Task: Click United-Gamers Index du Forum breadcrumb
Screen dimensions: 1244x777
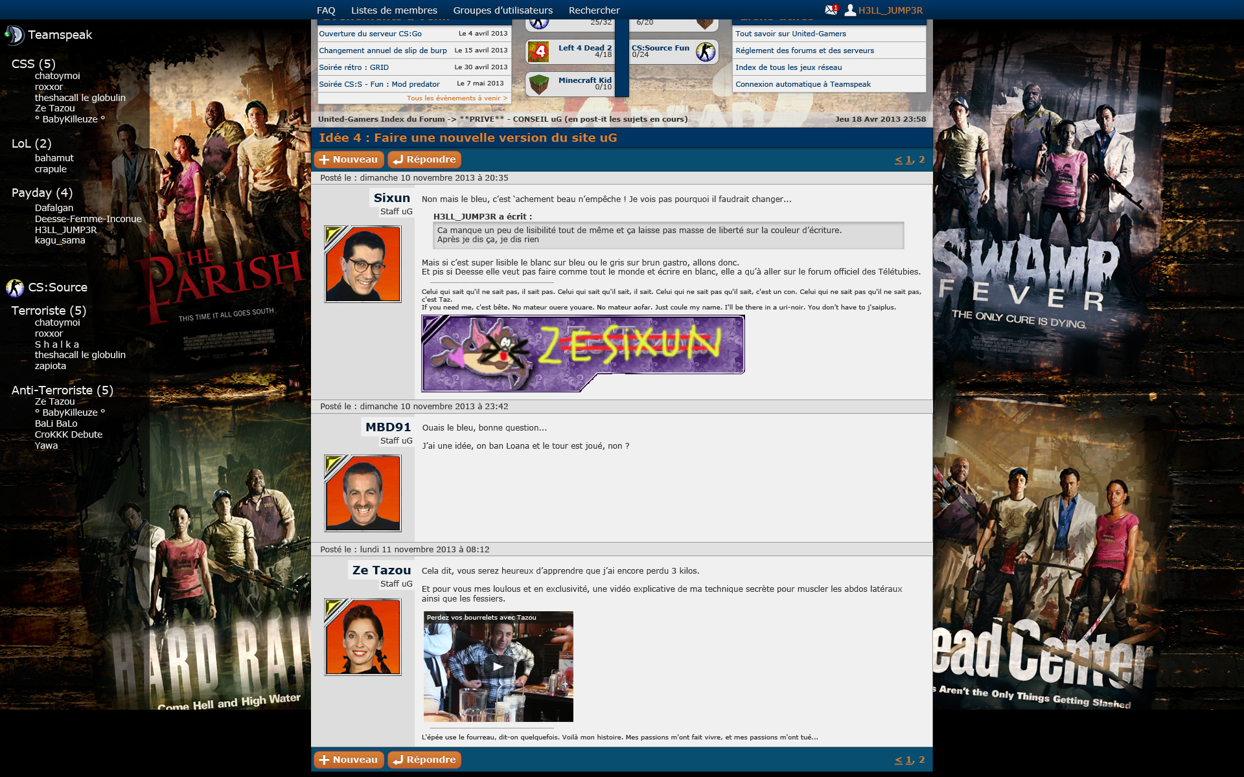Action: coord(381,119)
